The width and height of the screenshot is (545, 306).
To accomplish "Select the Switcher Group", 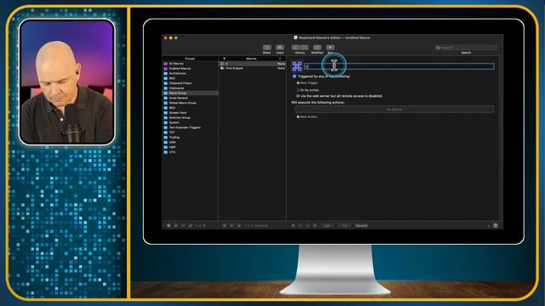I will pos(191,117).
